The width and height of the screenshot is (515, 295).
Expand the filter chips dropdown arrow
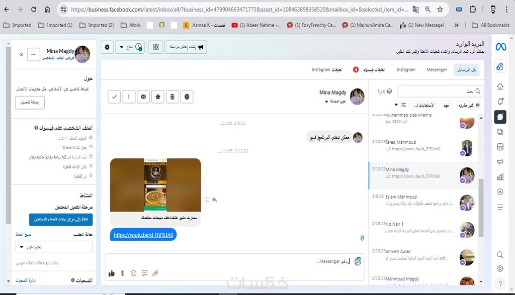(396, 105)
